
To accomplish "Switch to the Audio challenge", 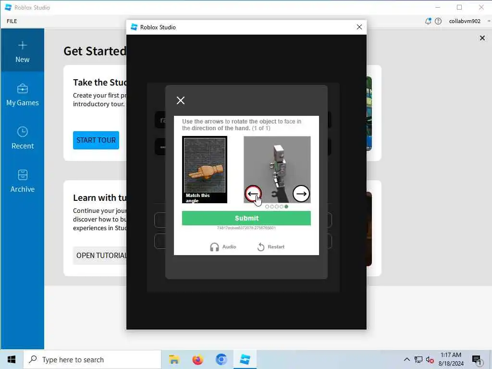I will pos(223,247).
